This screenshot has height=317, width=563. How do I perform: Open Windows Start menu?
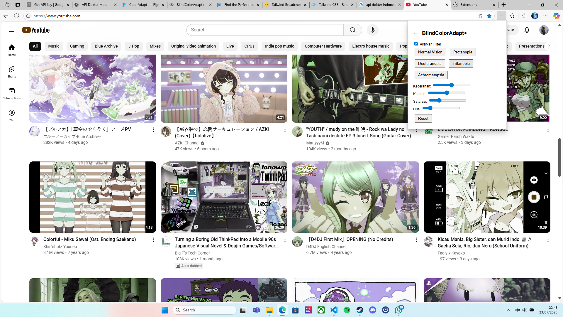[x=165, y=310]
